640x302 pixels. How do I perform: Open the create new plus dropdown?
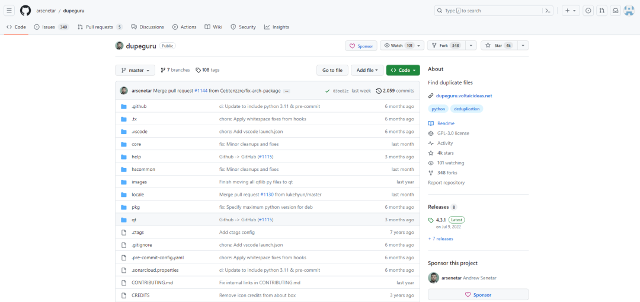(571, 11)
